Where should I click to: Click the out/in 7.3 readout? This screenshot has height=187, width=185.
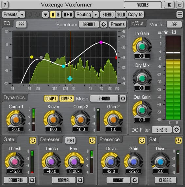tap(167, 32)
